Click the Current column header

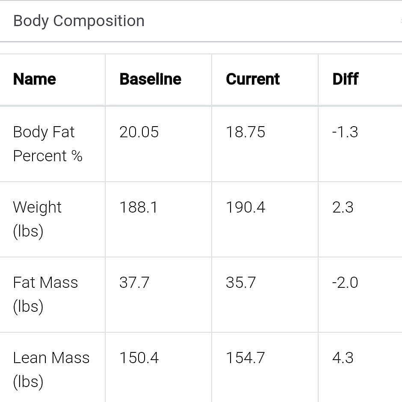[x=253, y=79]
